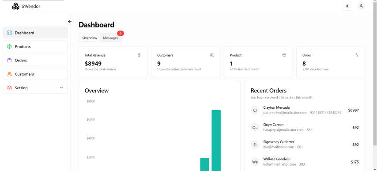This screenshot has width=377, height=171.
Task: Click email hatapepu@mailinator.com
Action: [283, 130]
